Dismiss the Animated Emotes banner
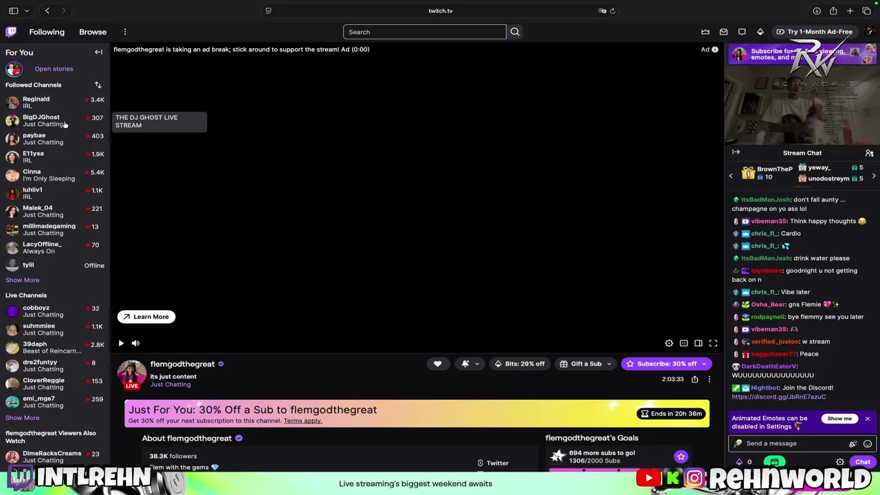 pyautogui.click(x=868, y=419)
